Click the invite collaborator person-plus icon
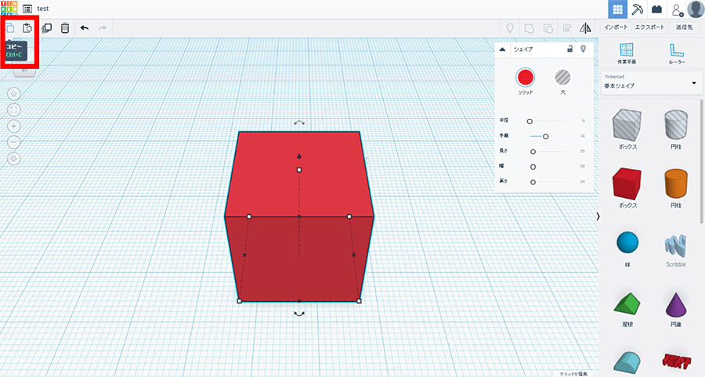The image size is (705, 377). pyautogui.click(x=677, y=9)
